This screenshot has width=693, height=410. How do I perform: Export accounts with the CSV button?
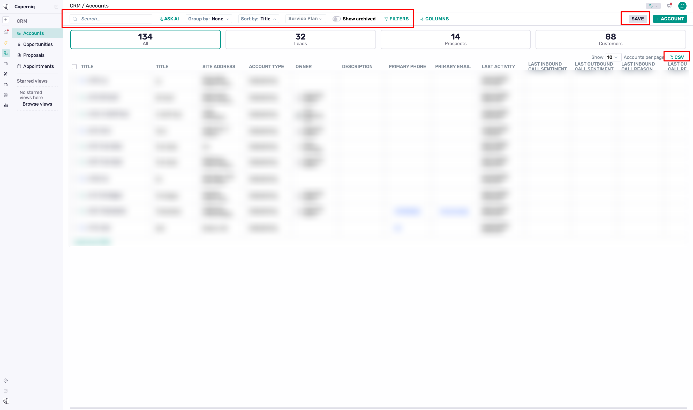pyautogui.click(x=677, y=57)
